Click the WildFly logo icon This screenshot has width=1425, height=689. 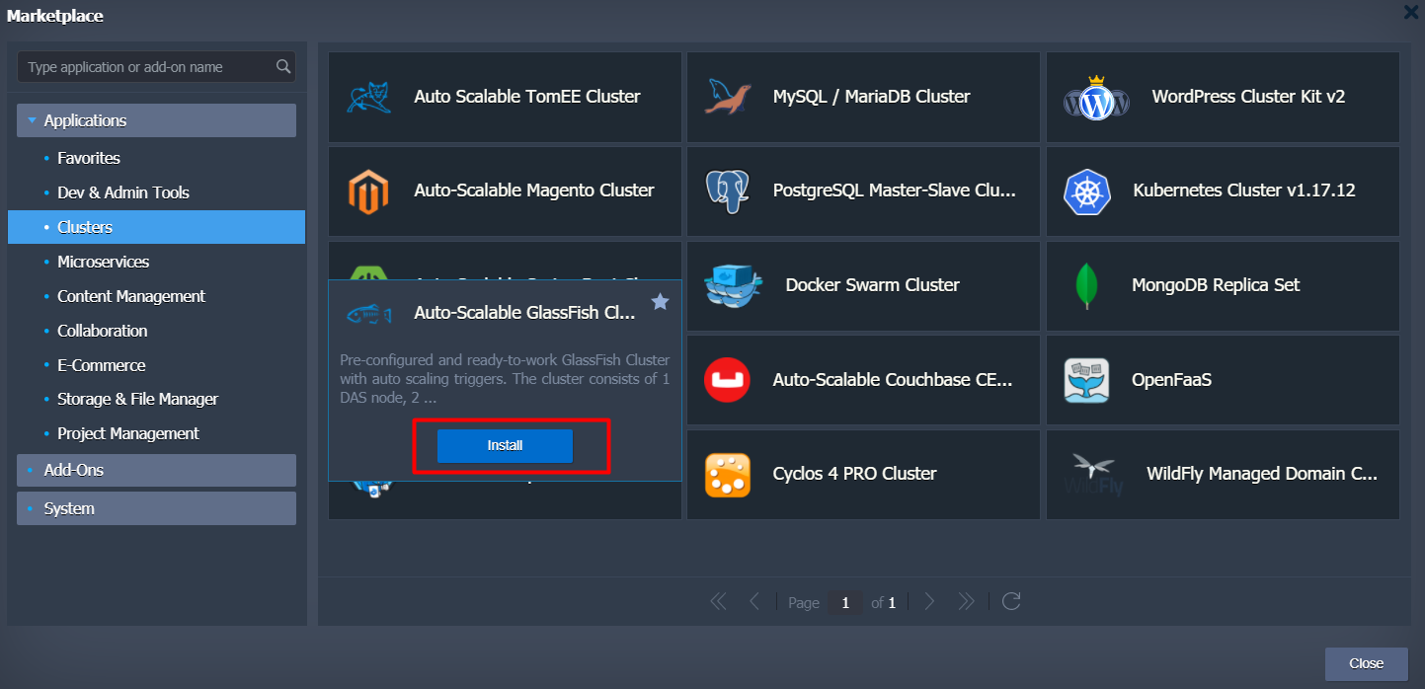[1093, 475]
